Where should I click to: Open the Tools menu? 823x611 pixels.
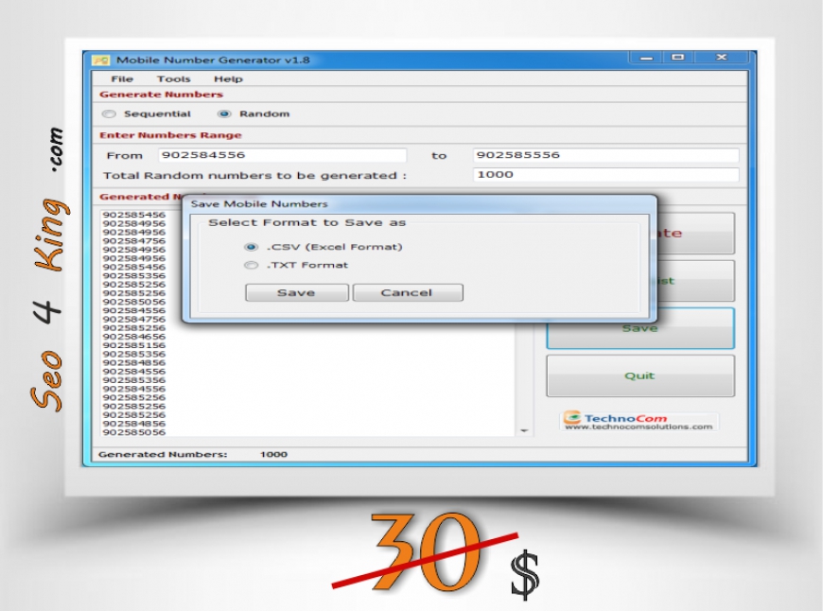tap(173, 79)
